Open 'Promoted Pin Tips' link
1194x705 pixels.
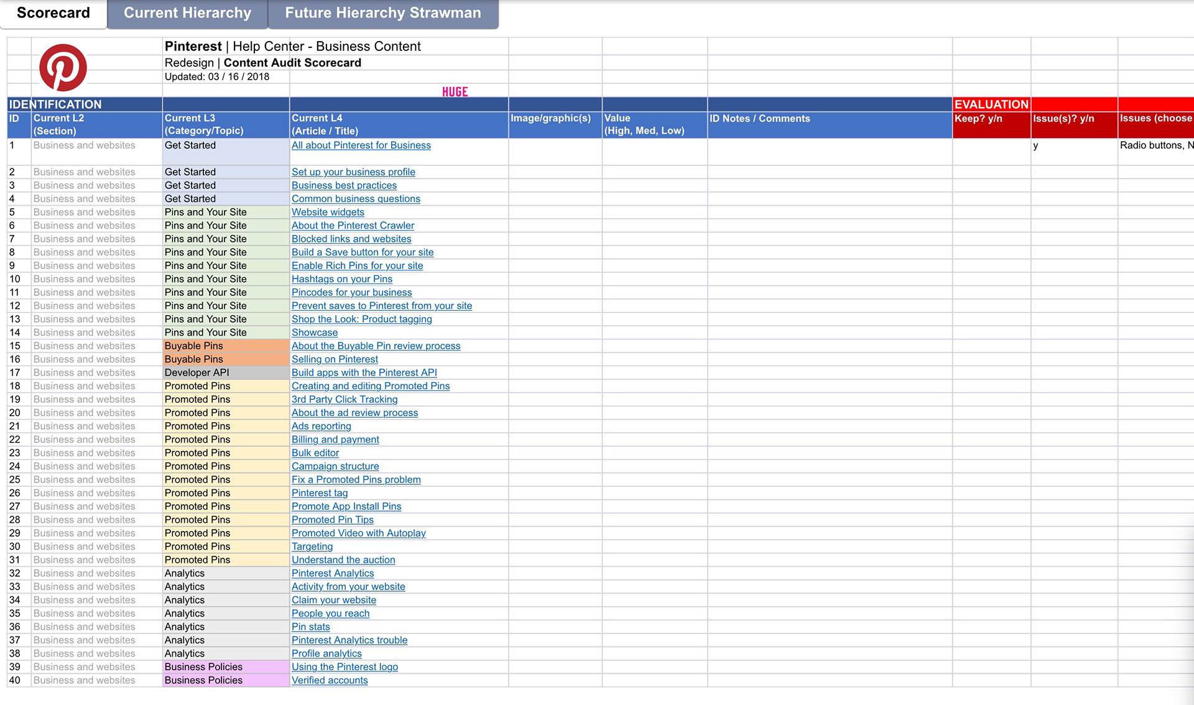pyautogui.click(x=333, y=520)
